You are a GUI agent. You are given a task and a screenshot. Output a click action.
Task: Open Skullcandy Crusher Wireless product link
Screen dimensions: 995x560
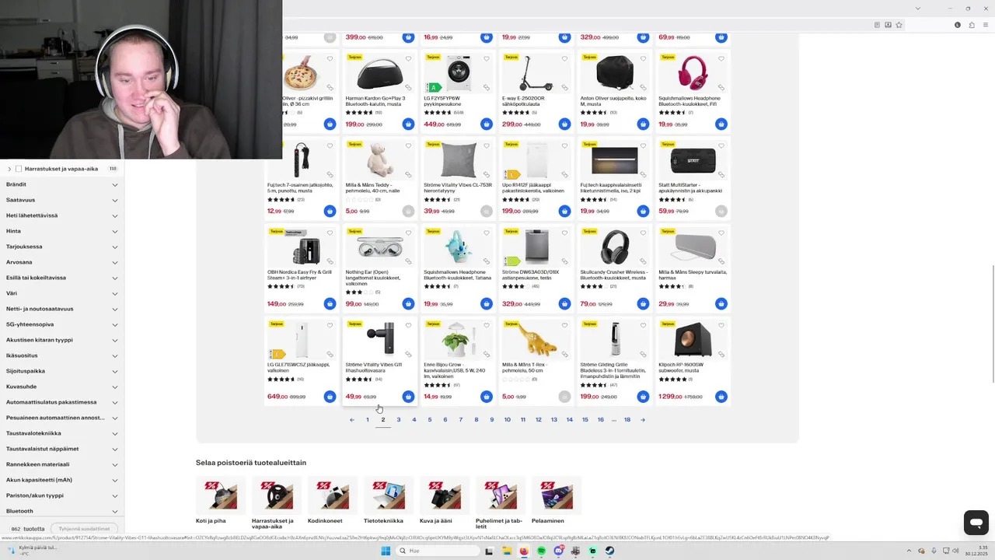click(x=614, y=275)
